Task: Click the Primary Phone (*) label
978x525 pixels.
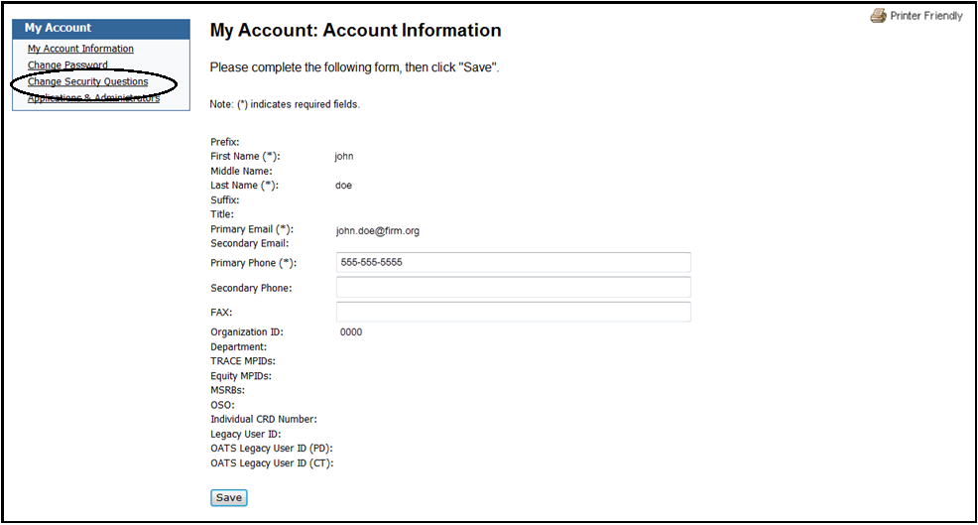Action: (254, 263)
